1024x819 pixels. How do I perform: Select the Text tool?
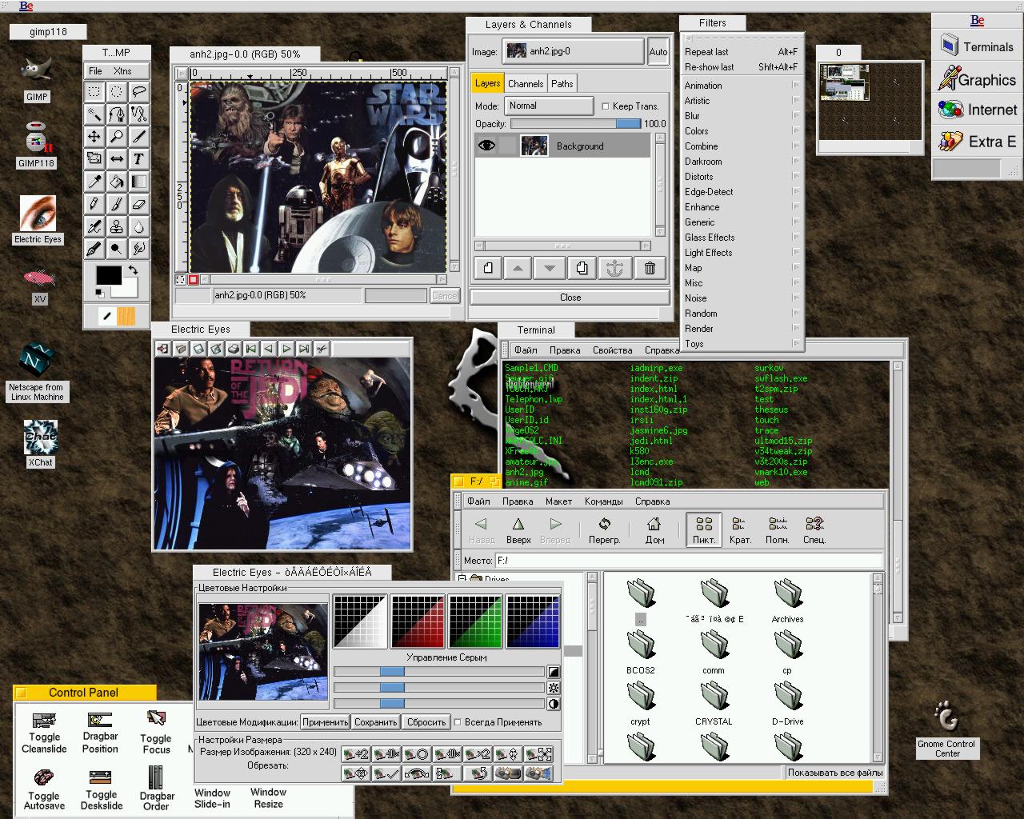139,159
